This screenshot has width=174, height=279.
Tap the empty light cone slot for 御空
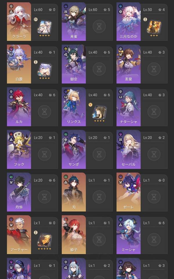coord(99,69)
